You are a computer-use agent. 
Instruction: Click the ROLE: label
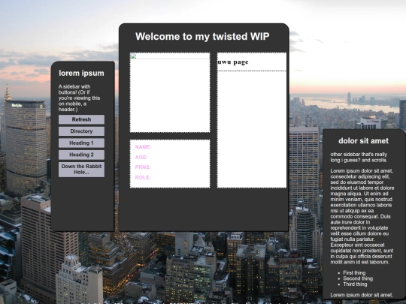pos(143,177)
